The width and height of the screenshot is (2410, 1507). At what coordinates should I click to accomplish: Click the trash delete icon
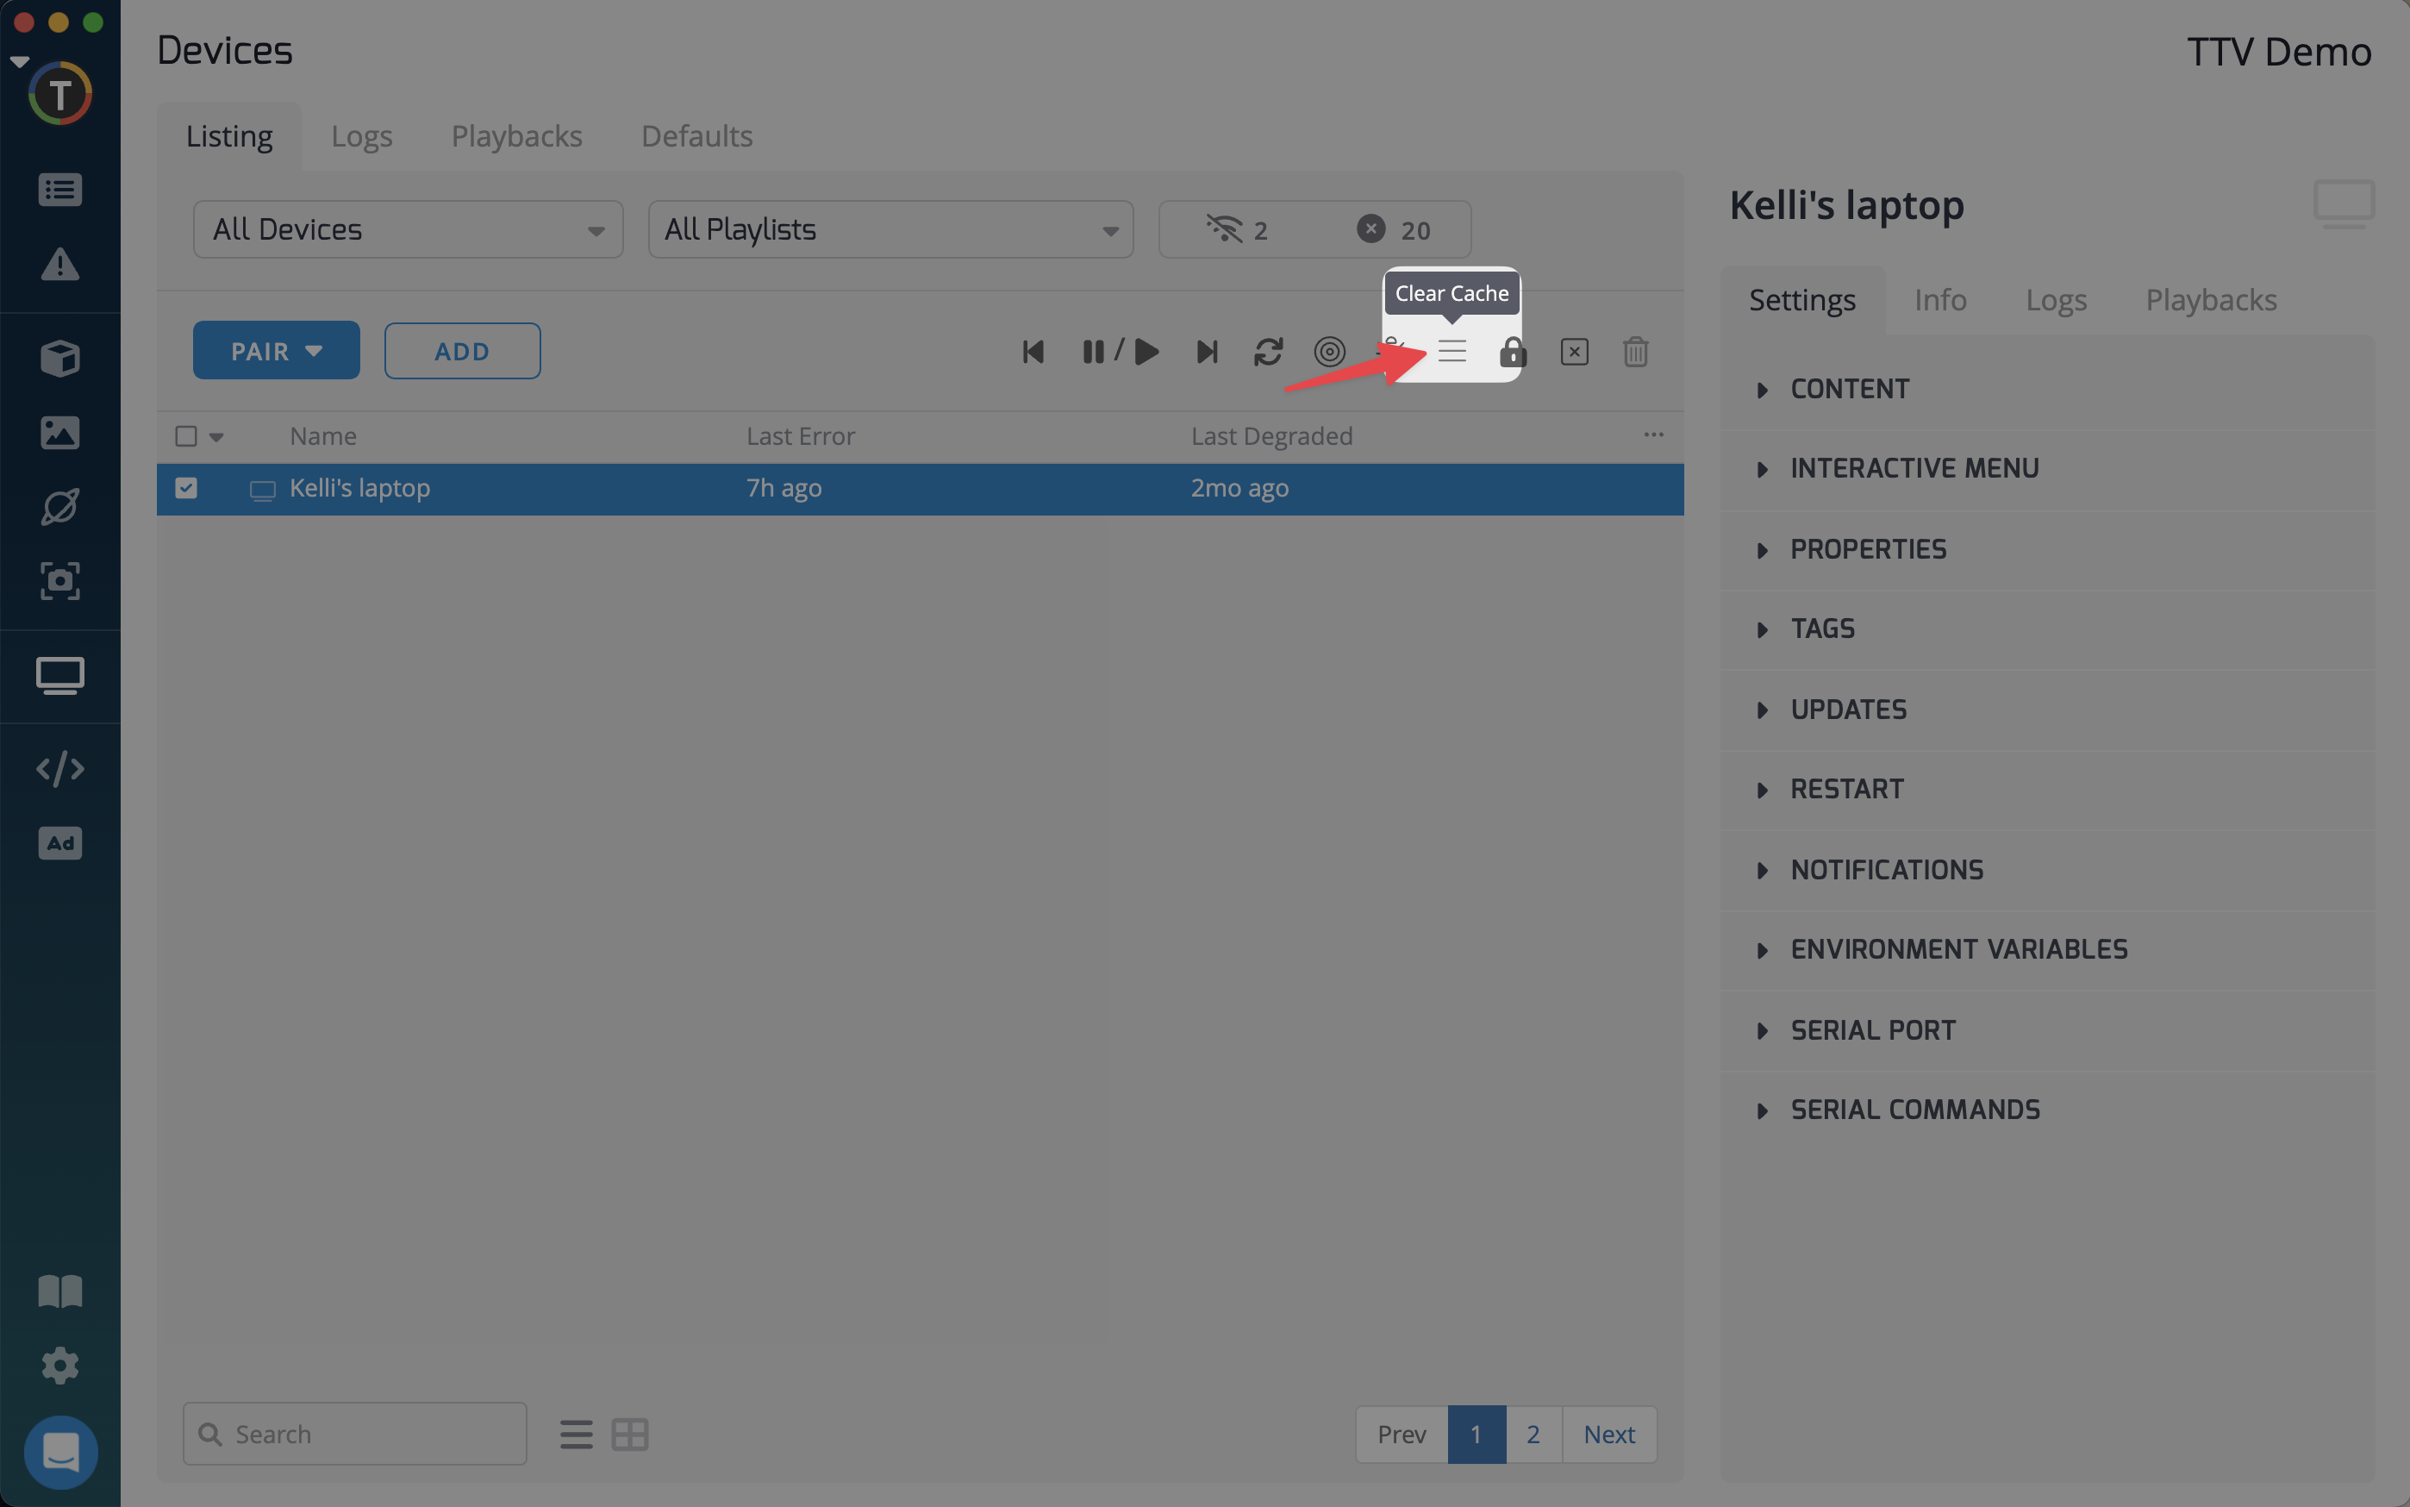(1635, 352)
